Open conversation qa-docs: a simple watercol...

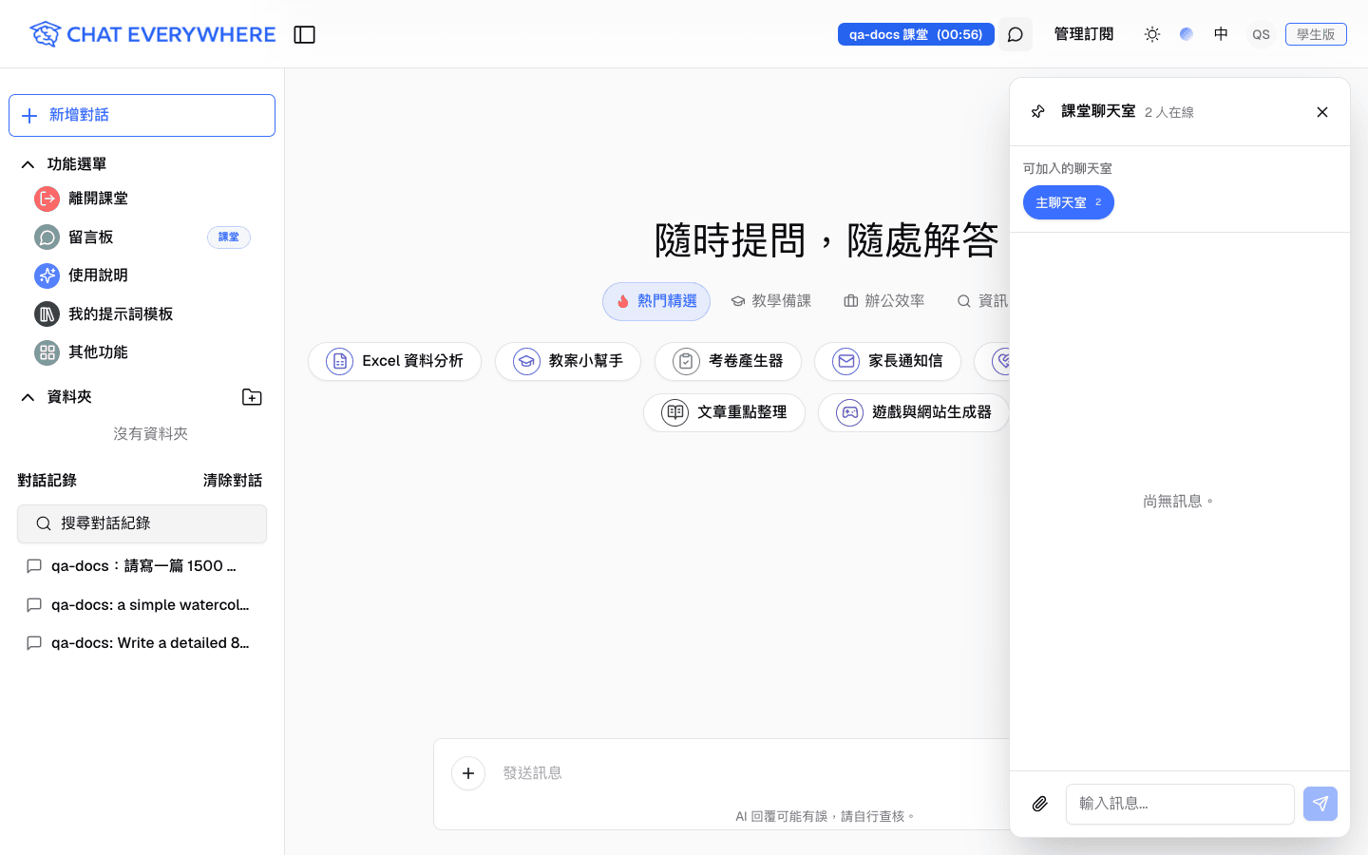coord(142,605)
